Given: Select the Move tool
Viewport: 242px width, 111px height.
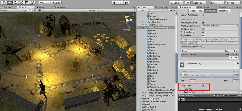Looking at the screenshot, I should tap(10, 3).
